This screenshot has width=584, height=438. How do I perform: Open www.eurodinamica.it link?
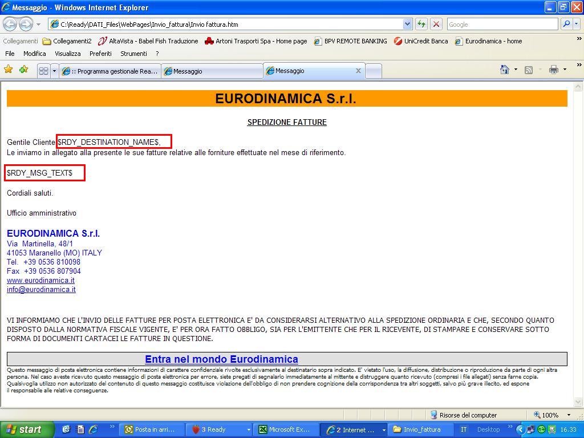click(x=40, y=281)
